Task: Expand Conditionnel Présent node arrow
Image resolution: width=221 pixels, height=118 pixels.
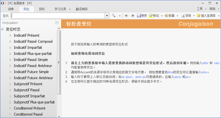Action: (x=10, y=108)
